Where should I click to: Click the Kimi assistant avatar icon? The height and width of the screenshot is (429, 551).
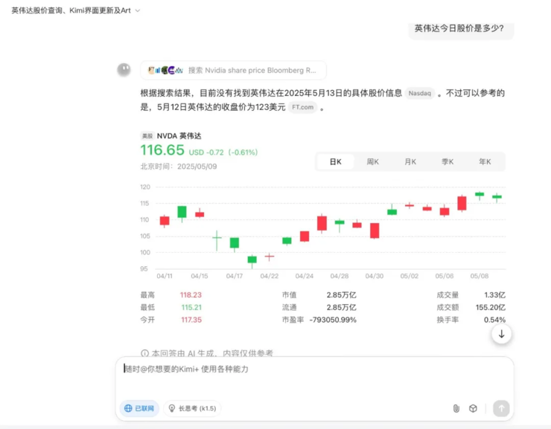point(124,69)
